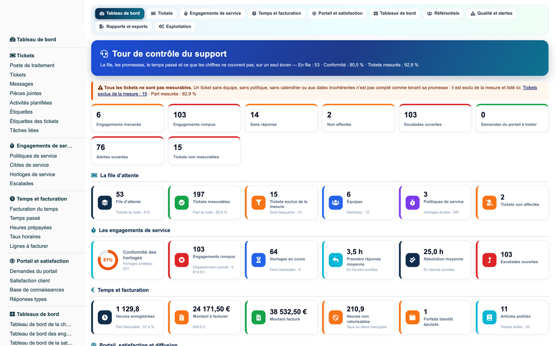Open the Engagements de service top tab
This screenshot has height=346, width=559.
point(212,14)
